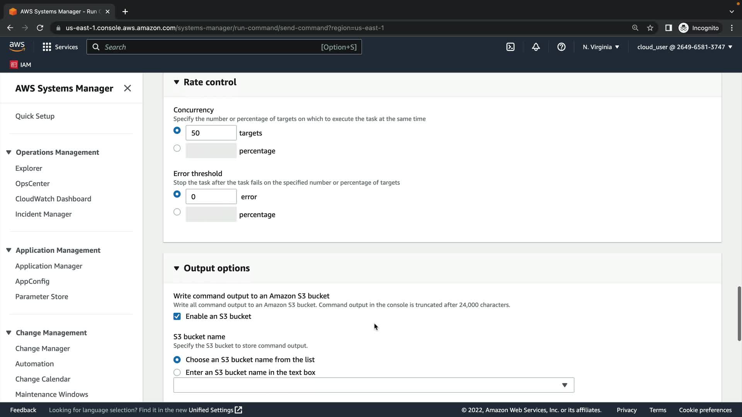Click the AWS logo home icon
Viewport: 742px width, 417px height.
17,47
